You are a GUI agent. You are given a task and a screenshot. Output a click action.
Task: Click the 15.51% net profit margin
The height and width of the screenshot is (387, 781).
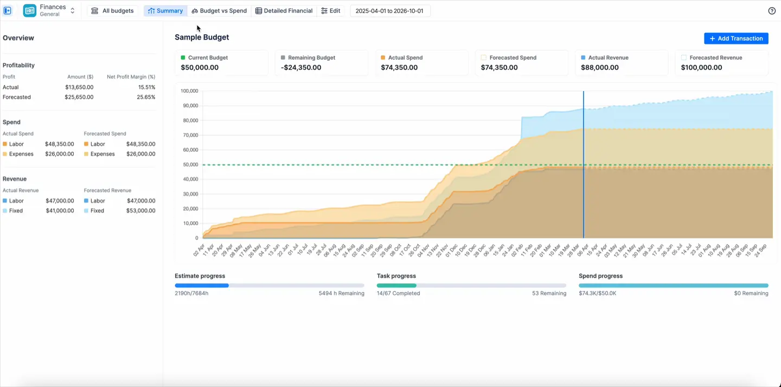pyautogui.click(x=146, y=87)
